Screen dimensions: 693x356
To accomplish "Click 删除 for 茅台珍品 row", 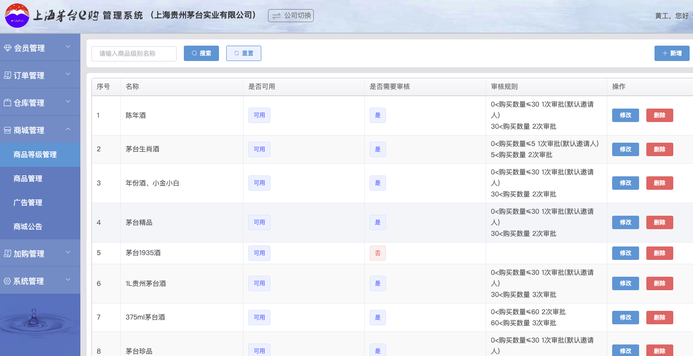I will click(x=659, y=350).
